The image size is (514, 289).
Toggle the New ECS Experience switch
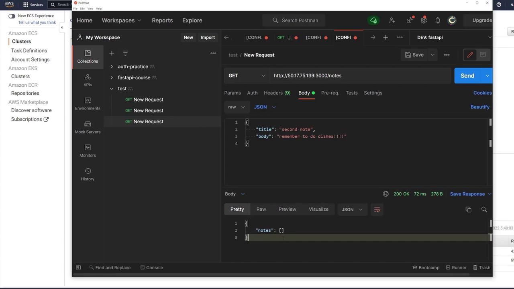[12, 16]
